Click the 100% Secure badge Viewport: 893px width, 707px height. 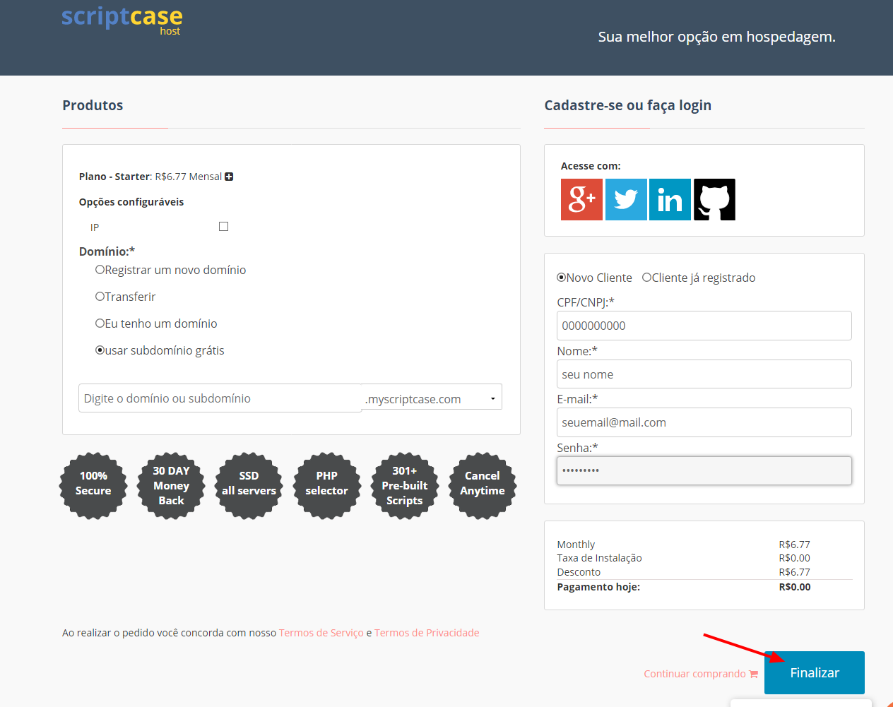tap(93, 486)
